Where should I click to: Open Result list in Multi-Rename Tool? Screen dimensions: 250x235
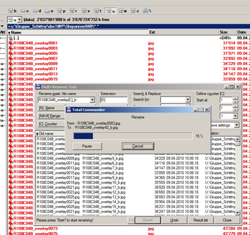(201, 220)
